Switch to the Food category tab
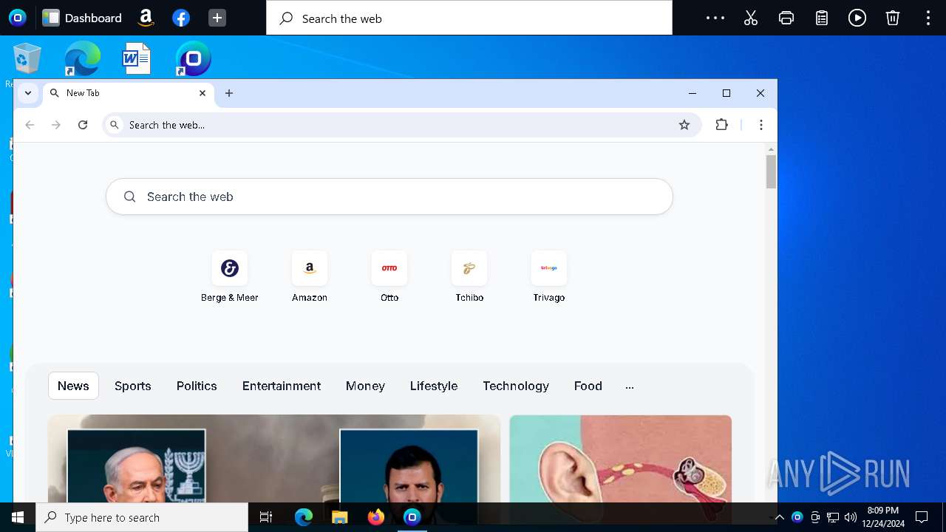Image resolution: width=946 pixels, height=532 pixels. point(588,386)
